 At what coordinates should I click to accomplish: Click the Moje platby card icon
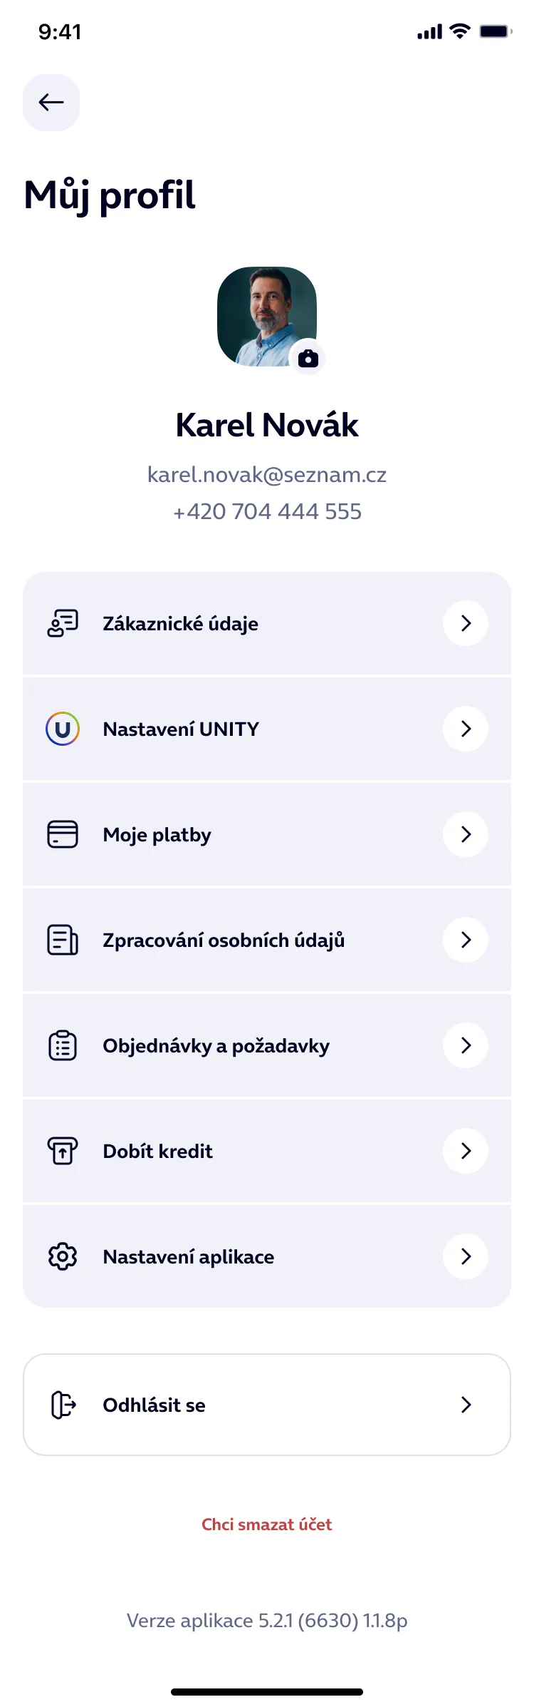point(62,834)
